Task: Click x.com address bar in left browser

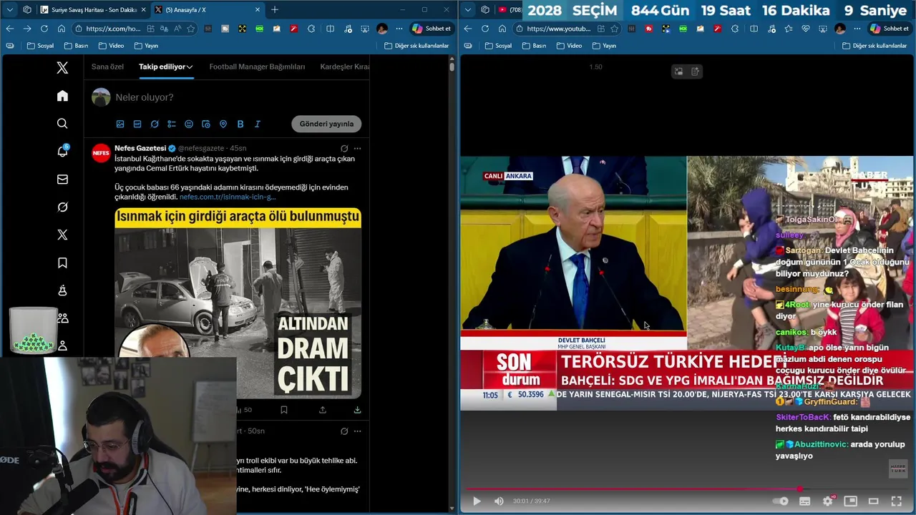Action: 113,29
